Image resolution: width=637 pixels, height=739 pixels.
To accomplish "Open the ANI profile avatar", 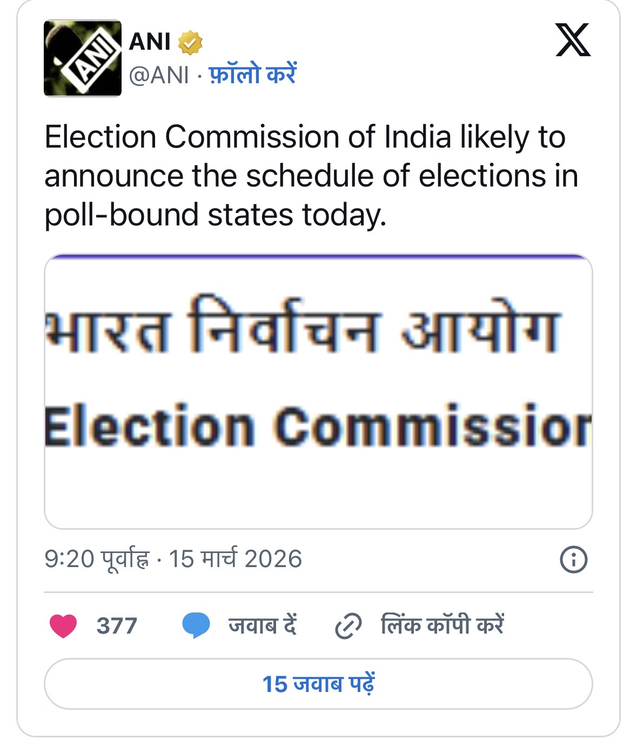I will [x=83, y=58].
